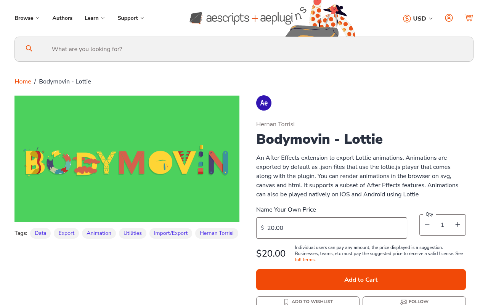488x305 pixels.
Task: Click the aescripts + aeplugins logo
Action: pyautogui.click(x=248, y=18)
